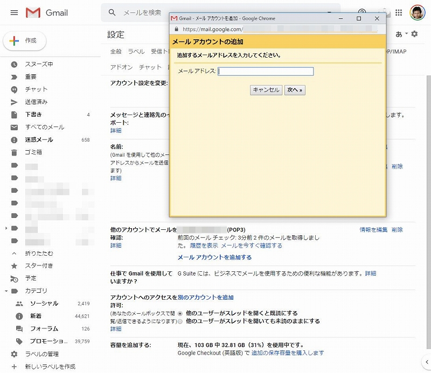
Task: Open the 新着 updates category
Action: point(36,316)
